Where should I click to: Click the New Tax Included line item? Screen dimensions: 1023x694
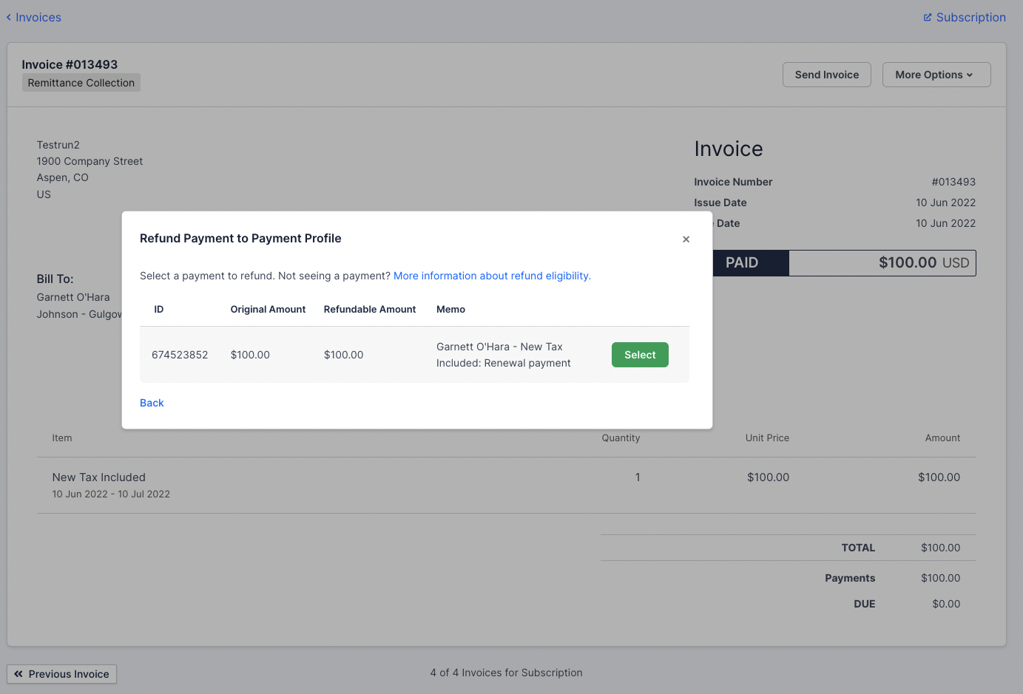point(99,477)
